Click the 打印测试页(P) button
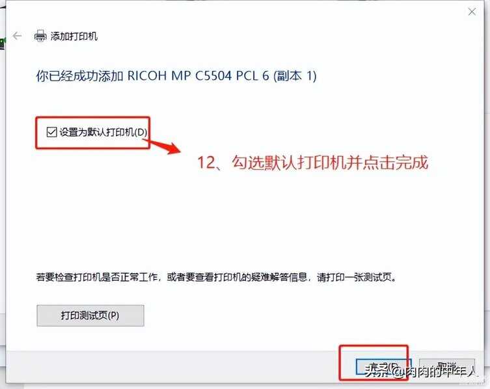Screen dimensions: 490x389 [90, 315]
